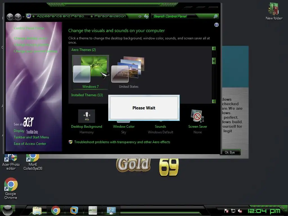288x216 pixels.
Task: Click the Start orb button
Action: (x=7, y=210)
